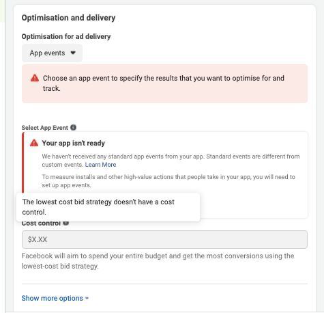
Task: Click the lowest cost bid strategy tooltip
Action: 108,207
